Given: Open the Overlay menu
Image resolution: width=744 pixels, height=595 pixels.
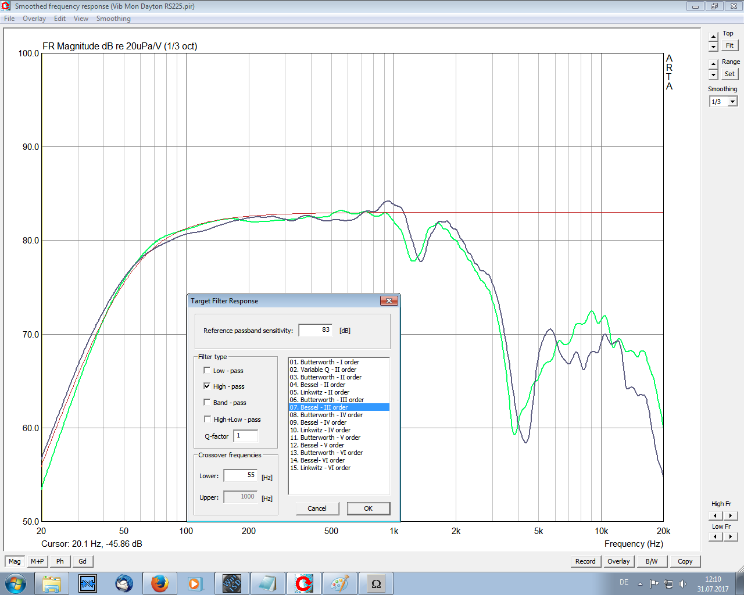Looking at the screenshot, I should 34,19.
